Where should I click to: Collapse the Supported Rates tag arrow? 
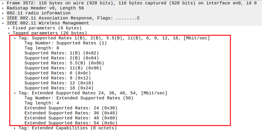15,38
